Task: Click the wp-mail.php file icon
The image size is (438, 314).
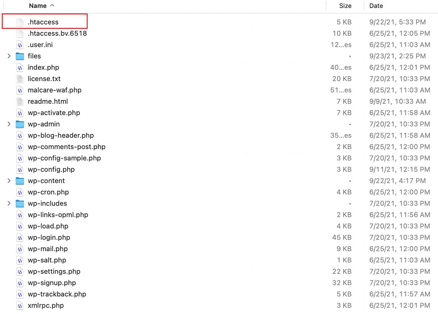Action: [x=20, y=248]
